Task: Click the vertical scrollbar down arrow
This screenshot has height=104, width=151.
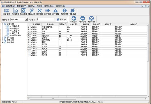Action: (148, 96)
